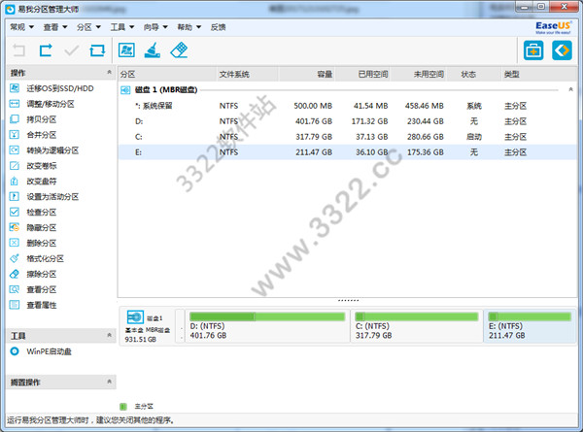
Task: Click the 启动 status cell of C:
Action: click(474, 137)
